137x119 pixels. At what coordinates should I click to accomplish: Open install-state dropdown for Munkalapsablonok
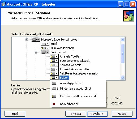coord(45,48)
